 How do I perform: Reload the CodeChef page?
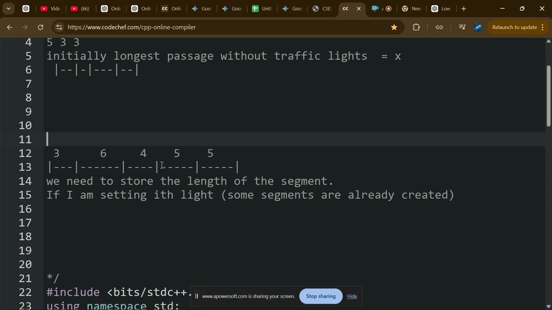[x=41, y=27]
